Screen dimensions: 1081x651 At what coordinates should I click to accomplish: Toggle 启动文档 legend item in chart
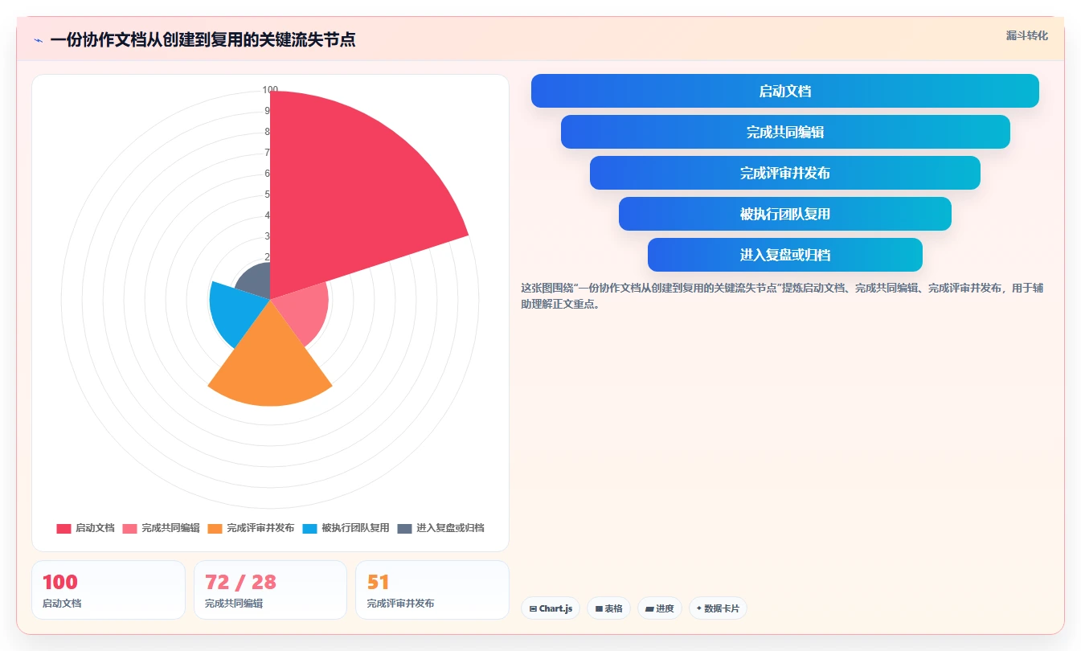85,528
